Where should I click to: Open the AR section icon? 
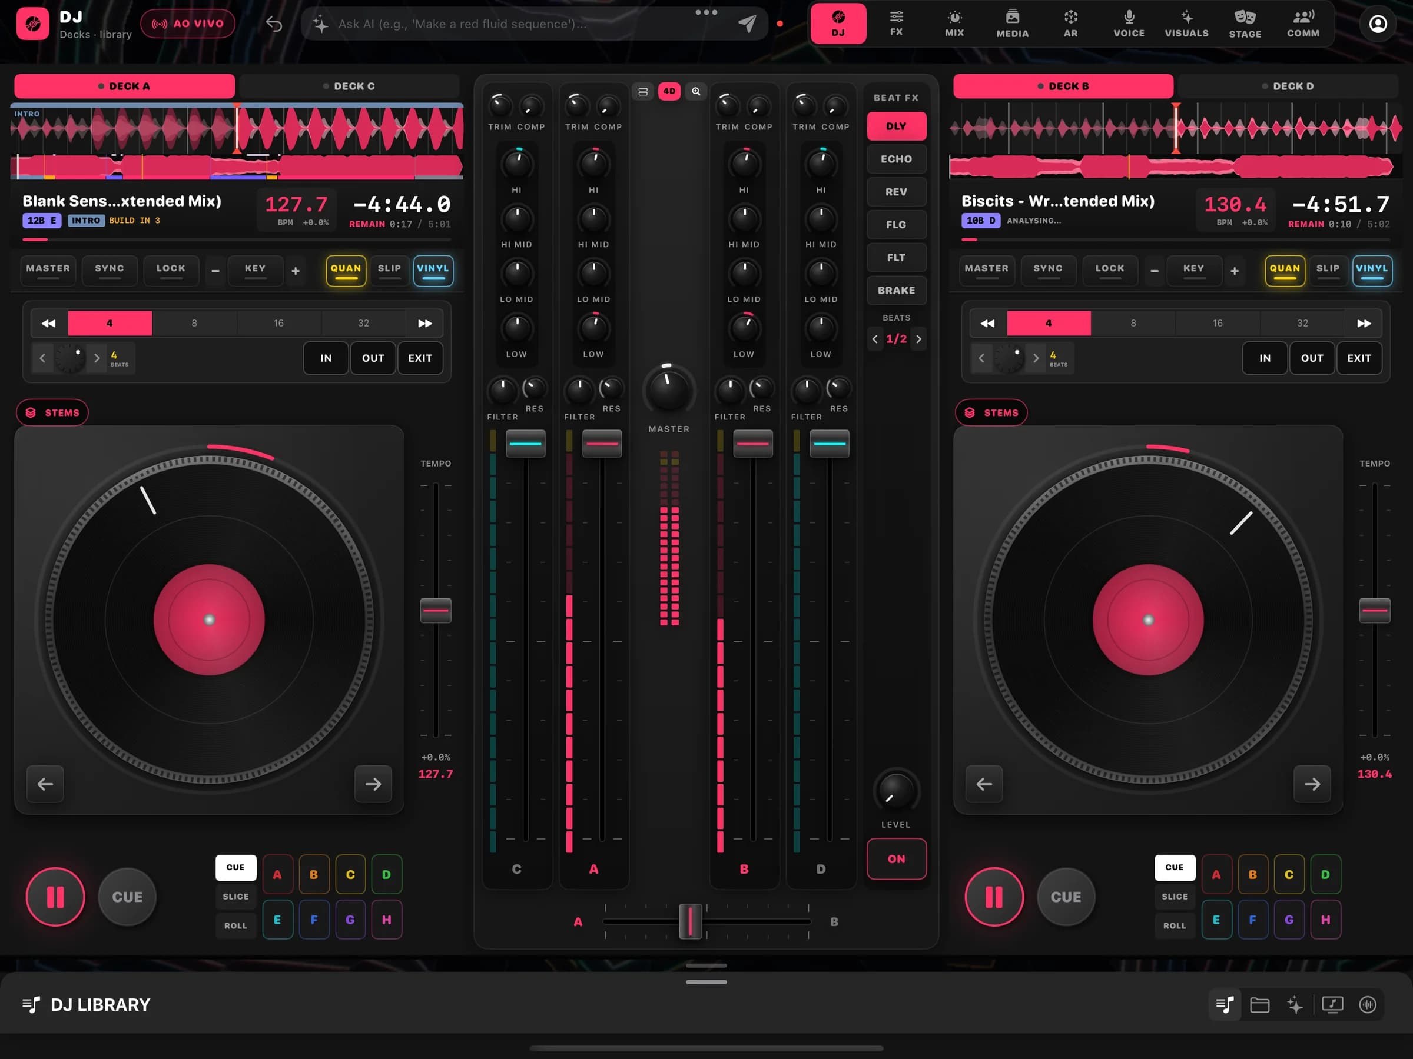(1070, 24)
